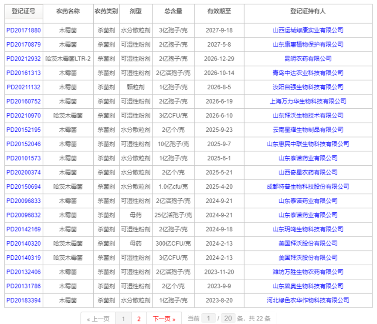This screenshot has height=324, width=377.
Task: Select the 25亿活孢子/克 content cell
Action: click(x=173, y=215)
